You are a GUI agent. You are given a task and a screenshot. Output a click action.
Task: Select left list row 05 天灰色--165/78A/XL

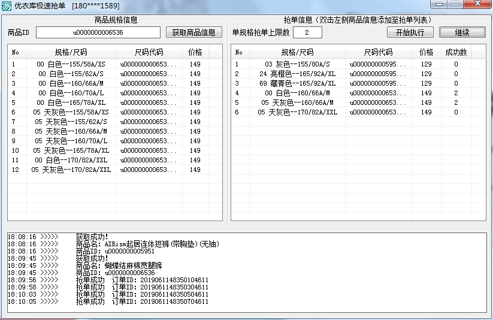115,150
